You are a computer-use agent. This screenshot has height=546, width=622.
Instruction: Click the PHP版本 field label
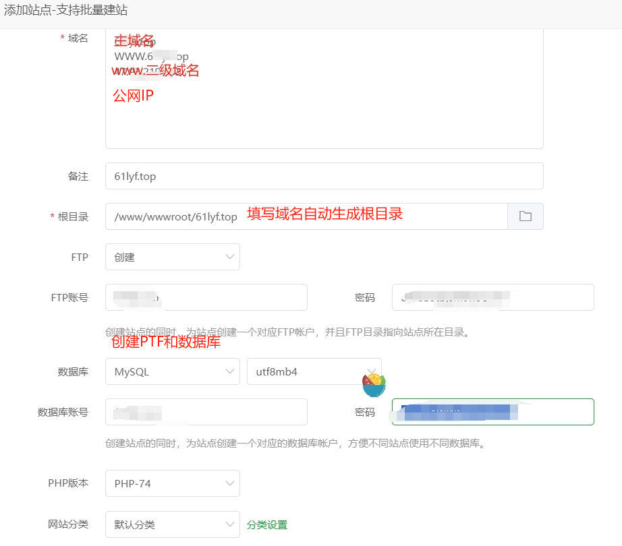[x=67, y=483]
